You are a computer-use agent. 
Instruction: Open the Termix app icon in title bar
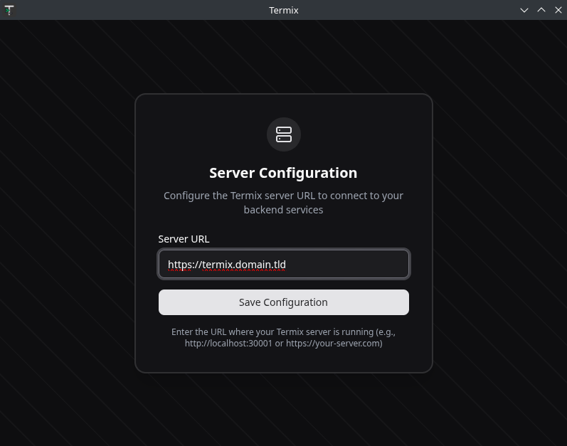tap(9, 10)
